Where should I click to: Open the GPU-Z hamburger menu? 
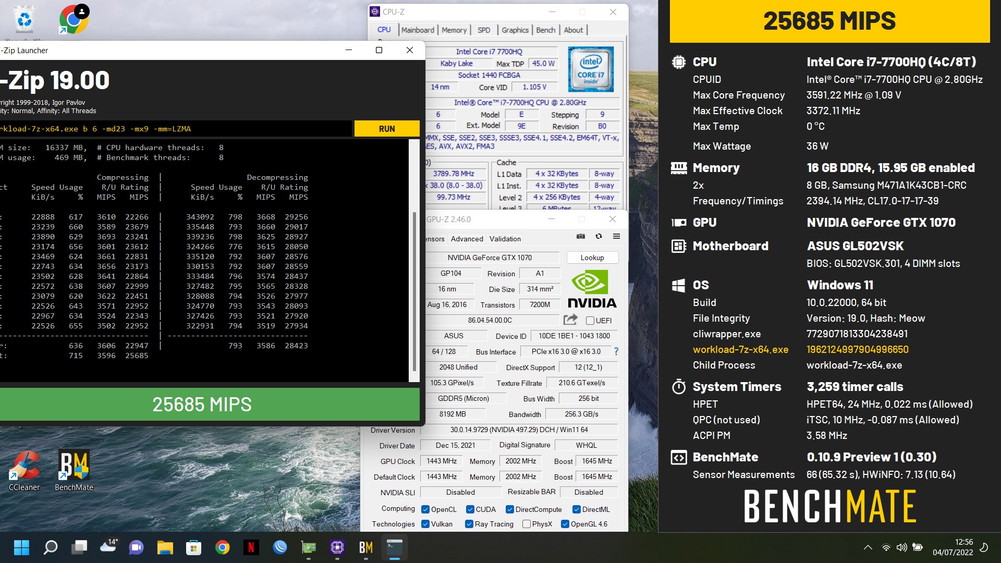616,236
